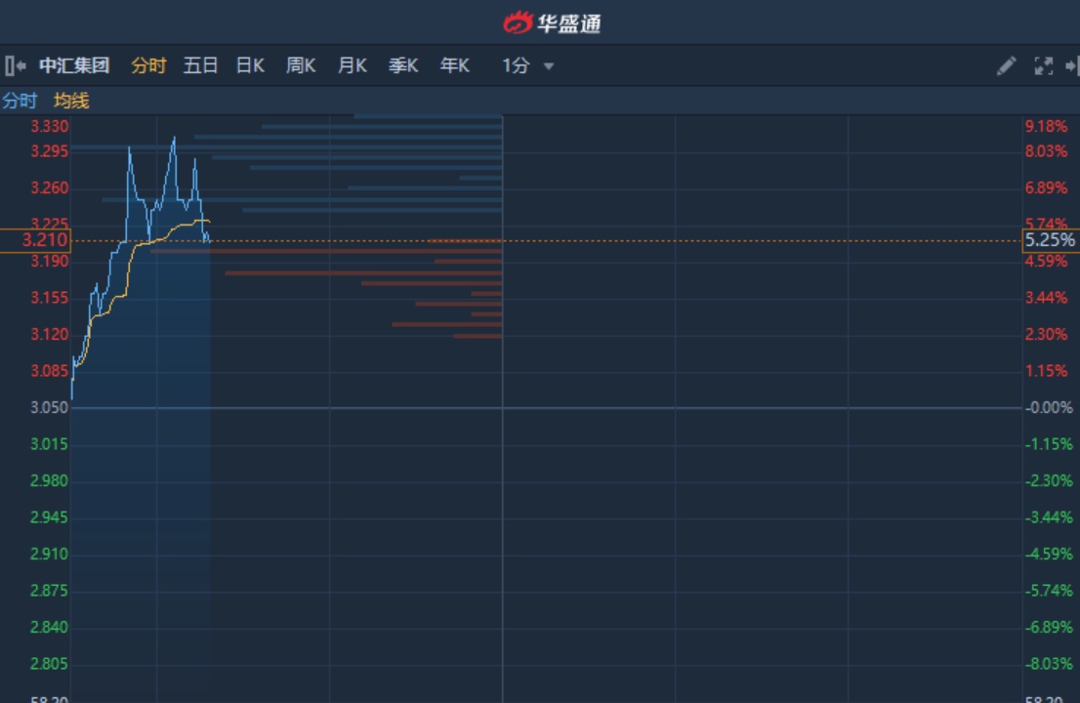The width and height of the screenshot is (1080, 703).
Task: Open the fullscreen expand icon
Action: (x=1044, y=66)
